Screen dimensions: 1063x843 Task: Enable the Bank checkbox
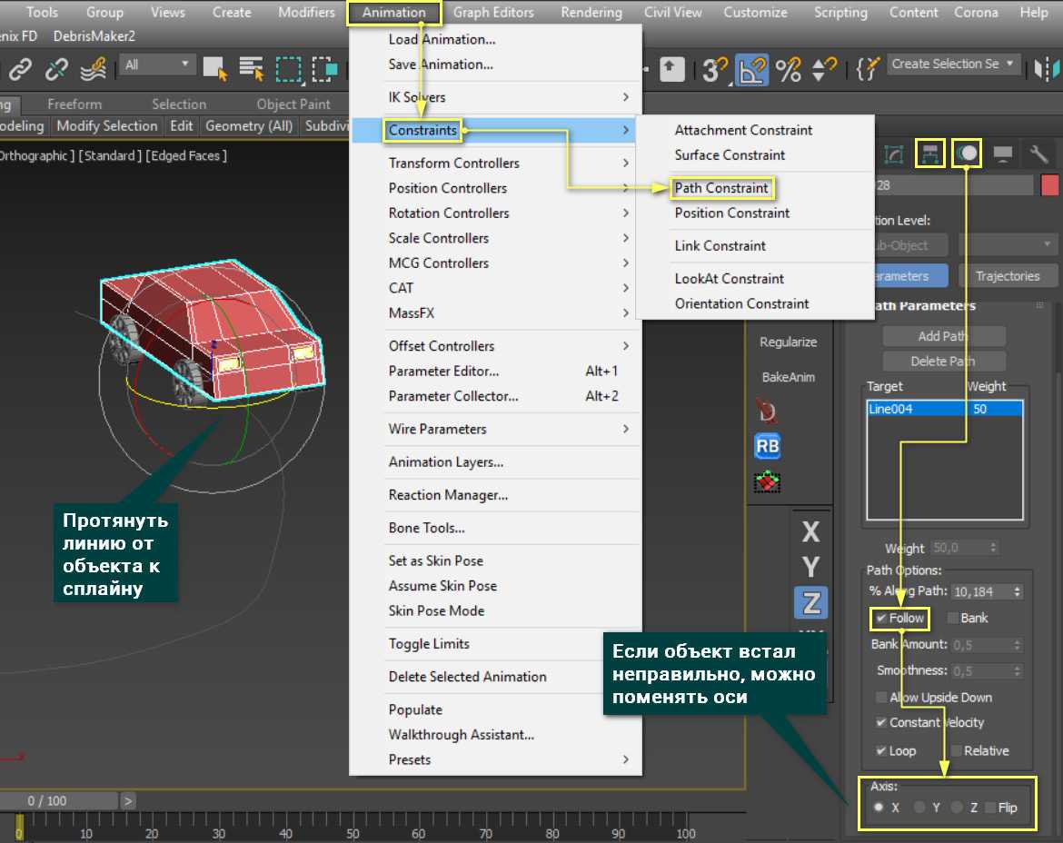click(953, 619)
